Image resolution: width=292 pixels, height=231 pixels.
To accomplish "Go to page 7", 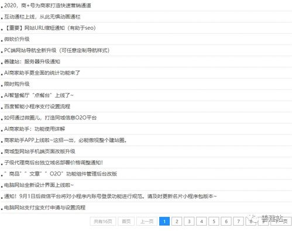I will coord(238,222).
